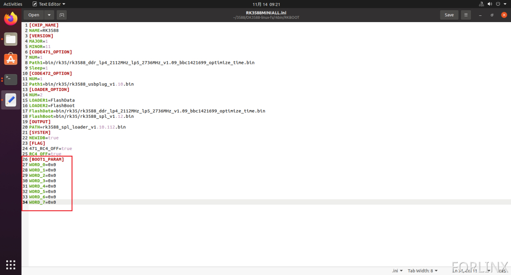Create a new document toolbar icon
This screenshot has width=511, height=275.
pyautogui.click(x=62, y=15)
